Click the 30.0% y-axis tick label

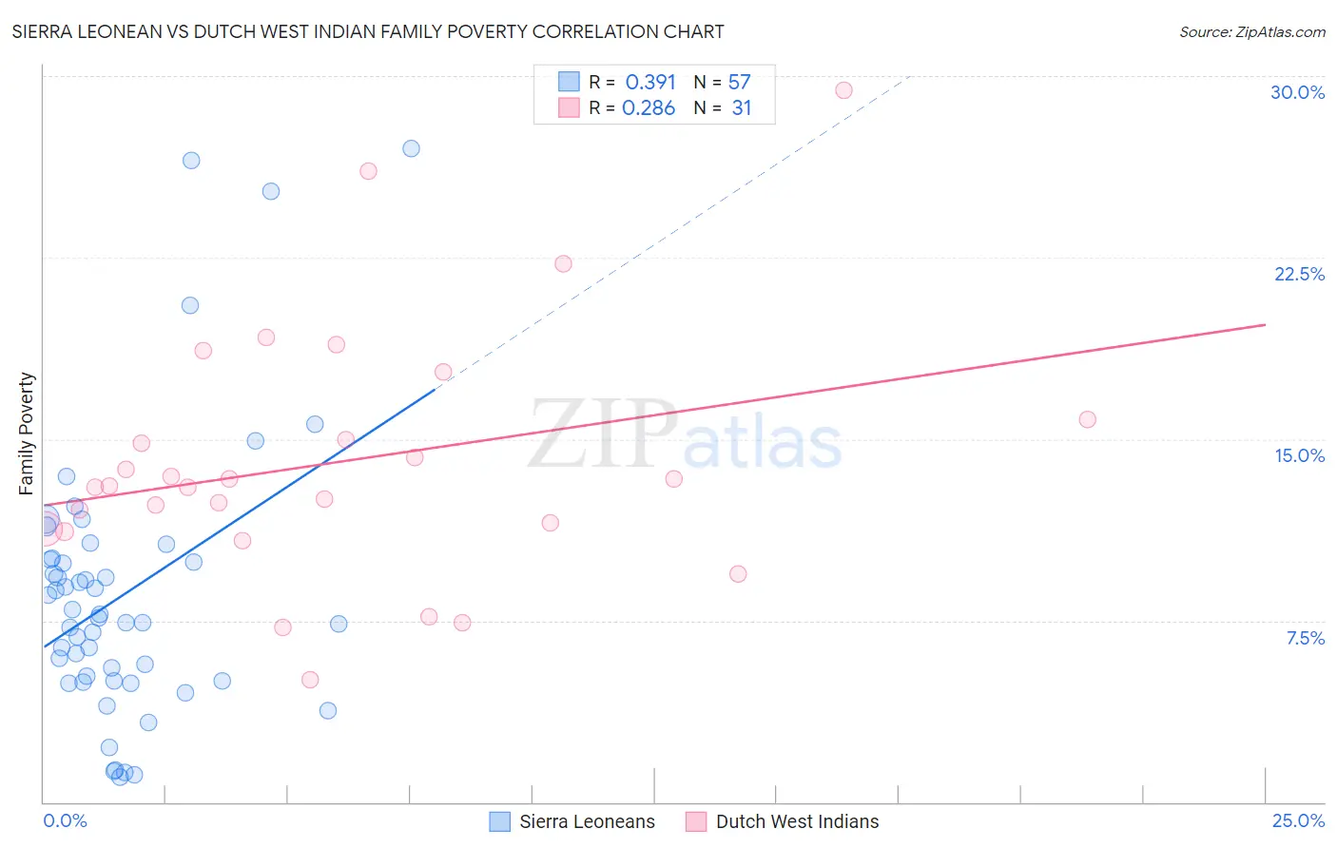pyautogui.click(x=1297, y=92)
